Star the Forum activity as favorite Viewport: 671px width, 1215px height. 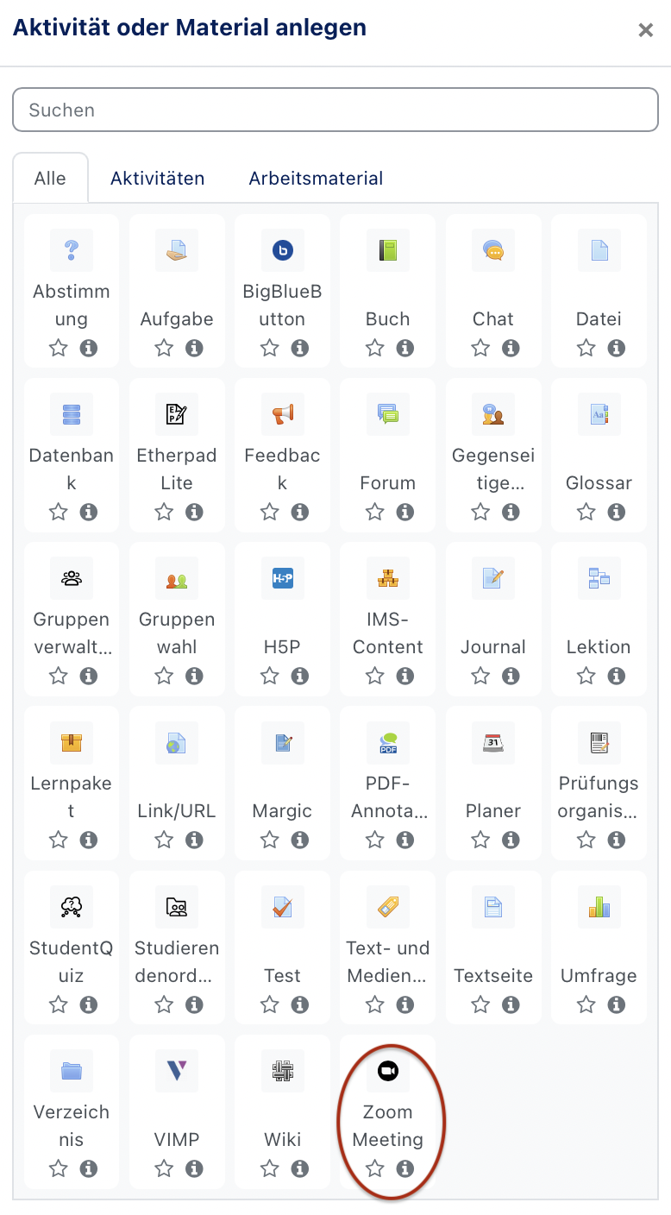(375, 513)
